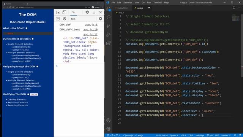Click the unsaved dot on app.js tab
Image resolution: width=243 pixels, height=137 pixels.
point(149,8)
